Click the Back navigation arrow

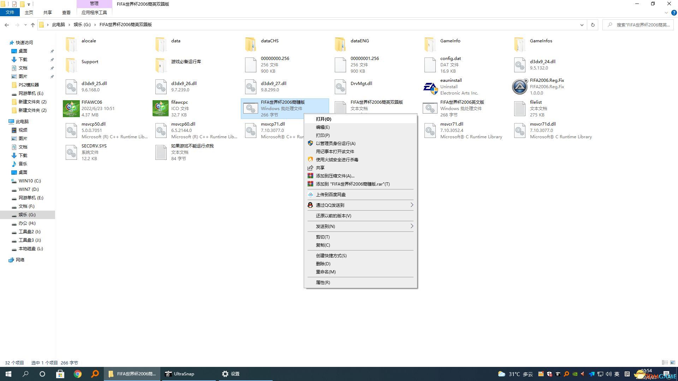coord(7,25)
